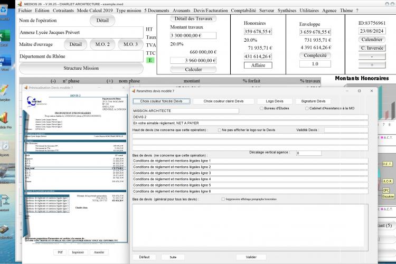
Task: Click the Validité Devis input field
Action: [346, 130]
